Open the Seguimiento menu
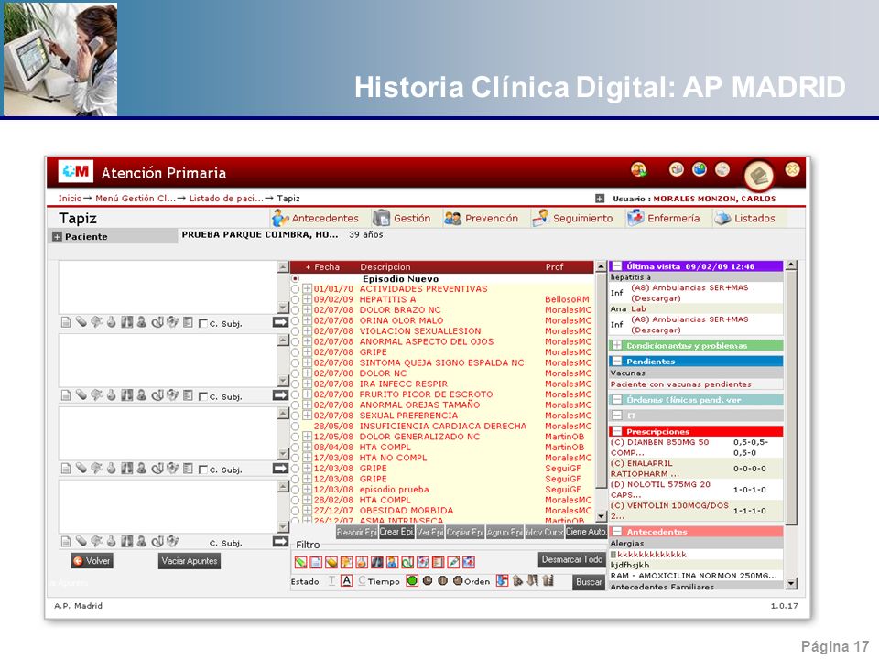 [573, 218]
